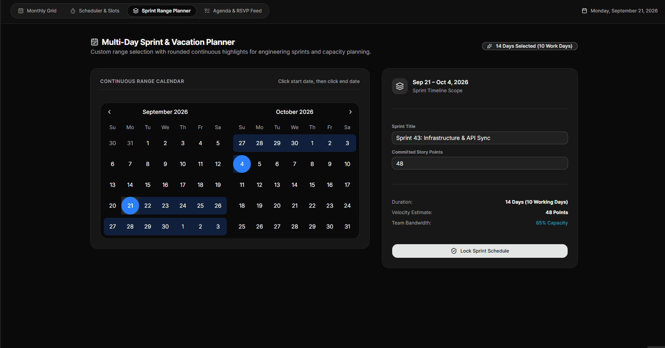Viewport: 665px width, 348px height.
Task: Click "Click start date, then click end date" hint
Action: pyautogui.click(x=319, y=81)
